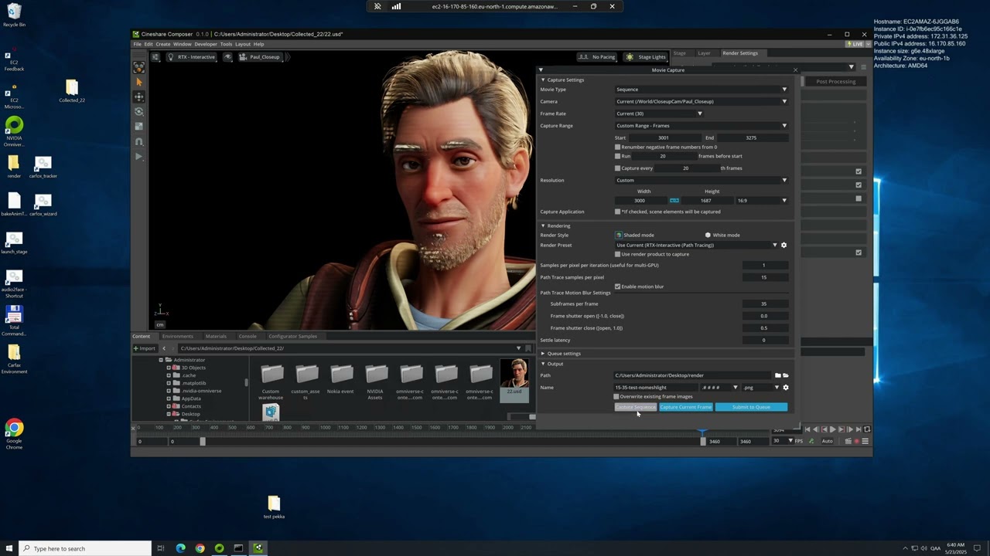Open viewport settings sliders icon

click(x=155, y=57)
